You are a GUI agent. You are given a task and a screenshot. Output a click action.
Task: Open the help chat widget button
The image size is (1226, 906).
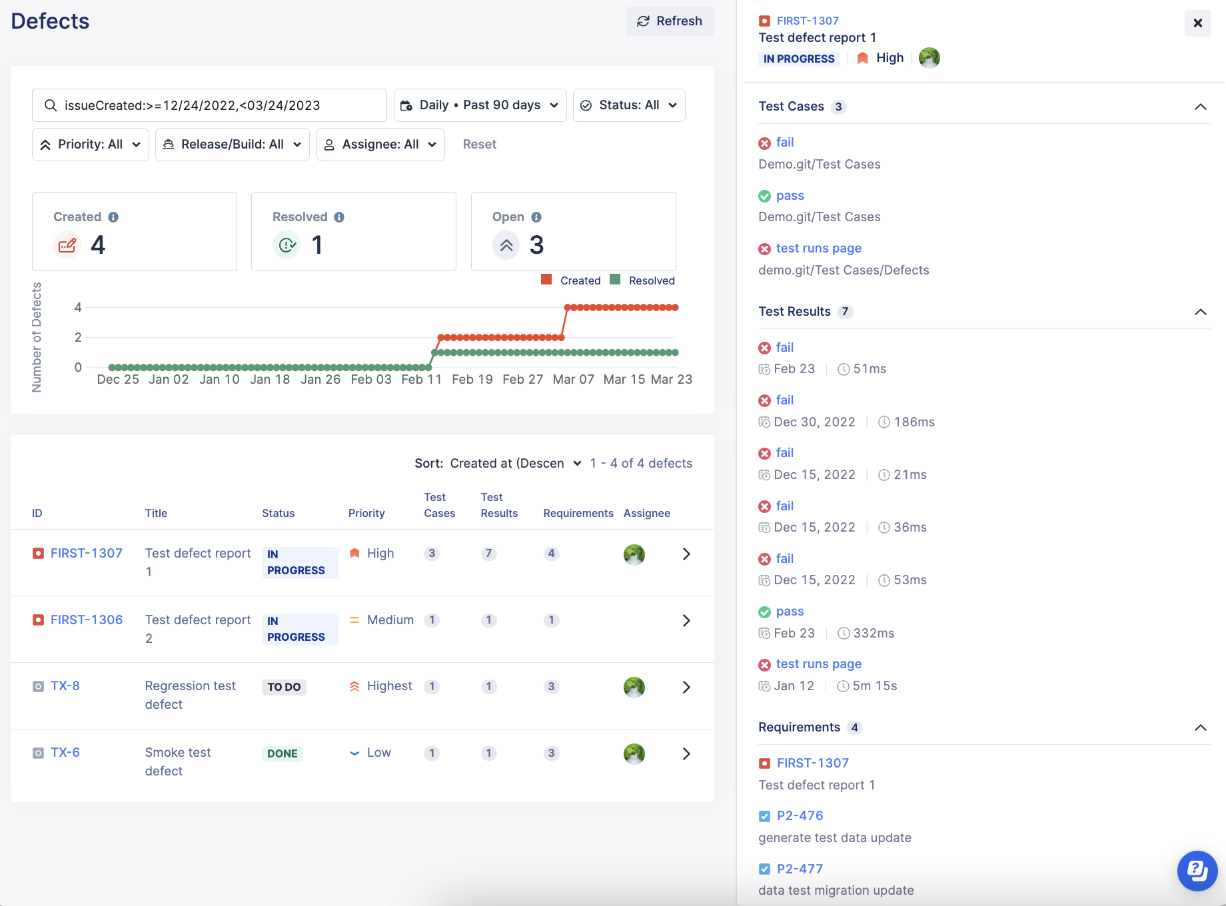1197,871
